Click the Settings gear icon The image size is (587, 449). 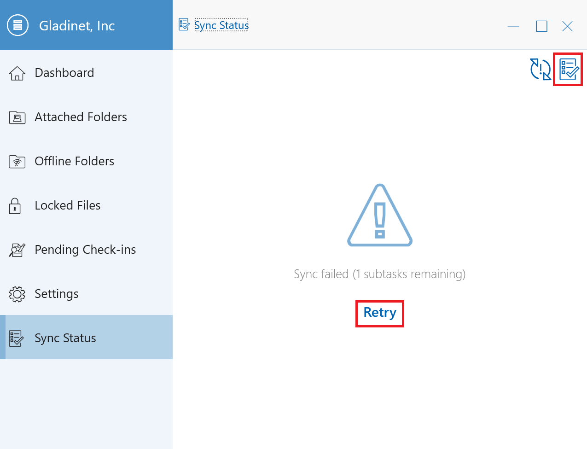(17, 294)
